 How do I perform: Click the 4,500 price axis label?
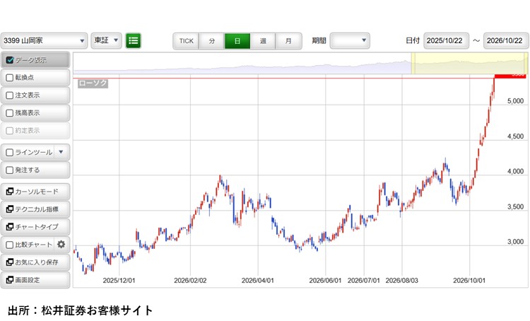pos(515,136)
